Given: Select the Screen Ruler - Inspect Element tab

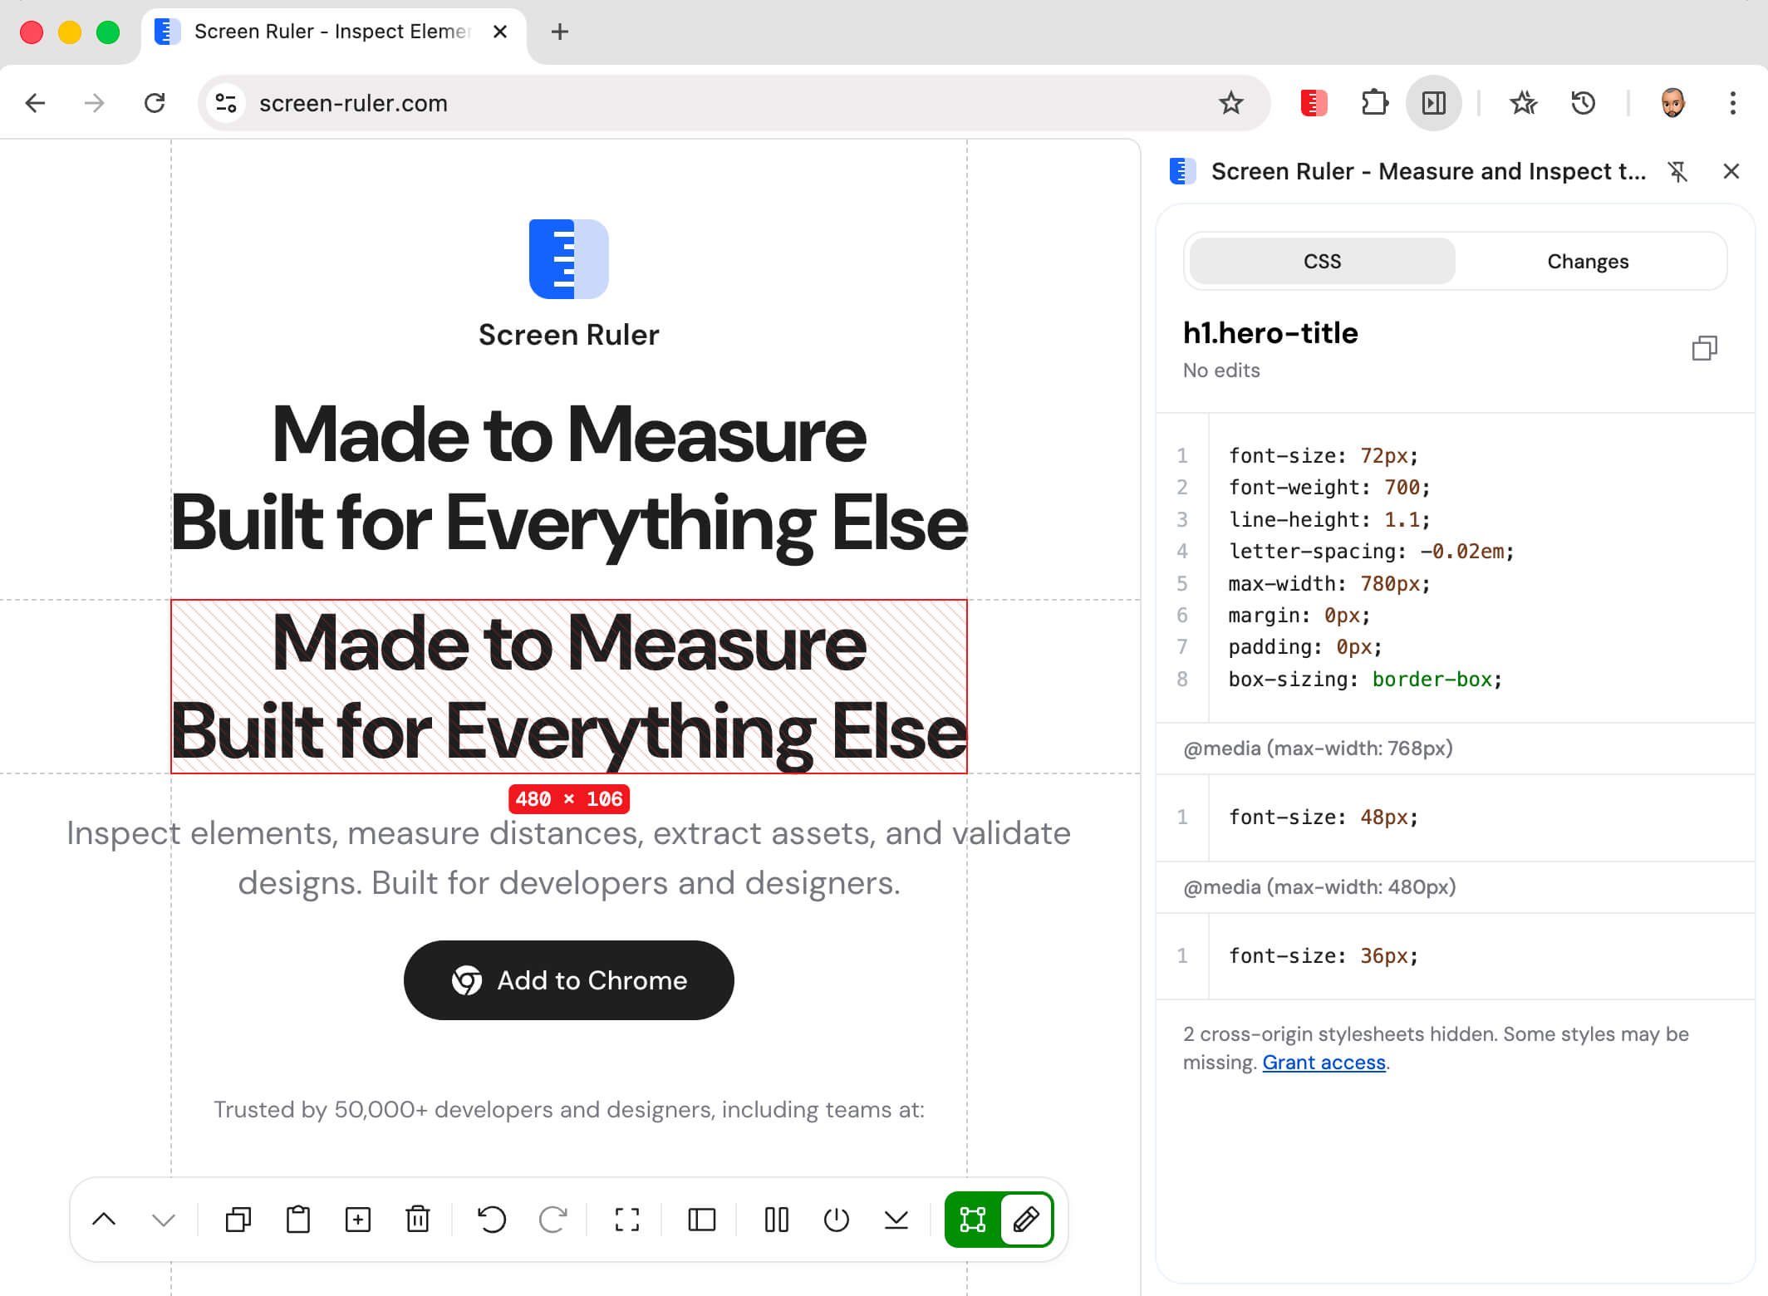Looking at the screenshot, I should point(333,32).
